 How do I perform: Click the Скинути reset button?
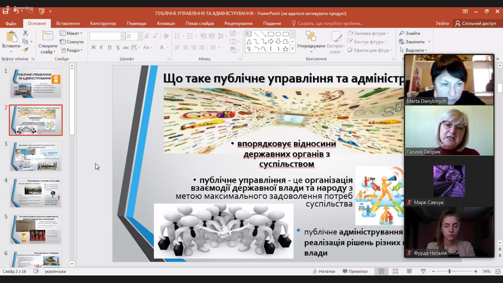tap(71, 42)
